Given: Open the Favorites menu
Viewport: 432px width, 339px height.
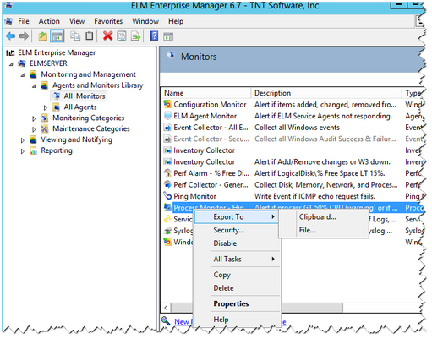Looking at the screenshot, I should [108, 21].
